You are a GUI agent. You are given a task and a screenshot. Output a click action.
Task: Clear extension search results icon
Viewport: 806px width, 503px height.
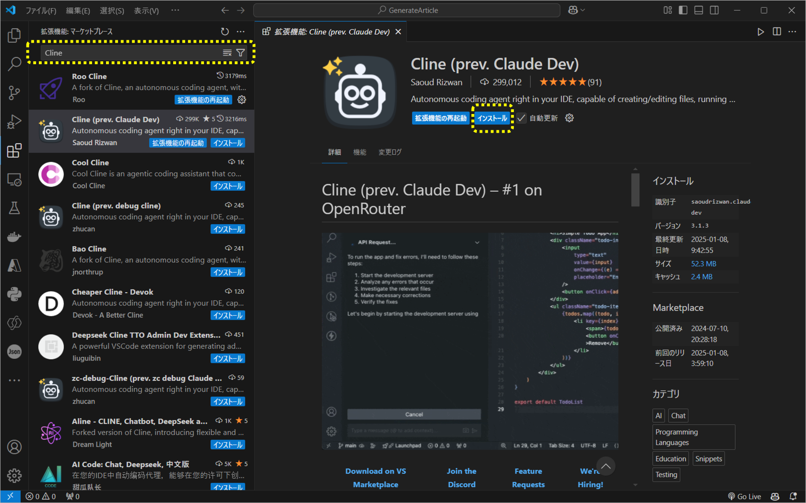point(227,53)
